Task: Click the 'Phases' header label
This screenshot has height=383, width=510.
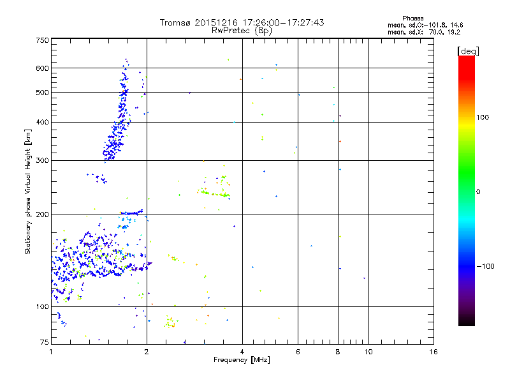Action: (412, 19)
